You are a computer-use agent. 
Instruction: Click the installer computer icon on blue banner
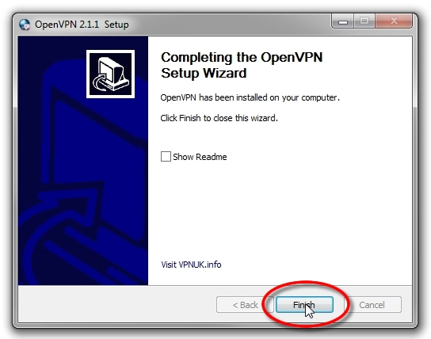[x=110, y=74]
